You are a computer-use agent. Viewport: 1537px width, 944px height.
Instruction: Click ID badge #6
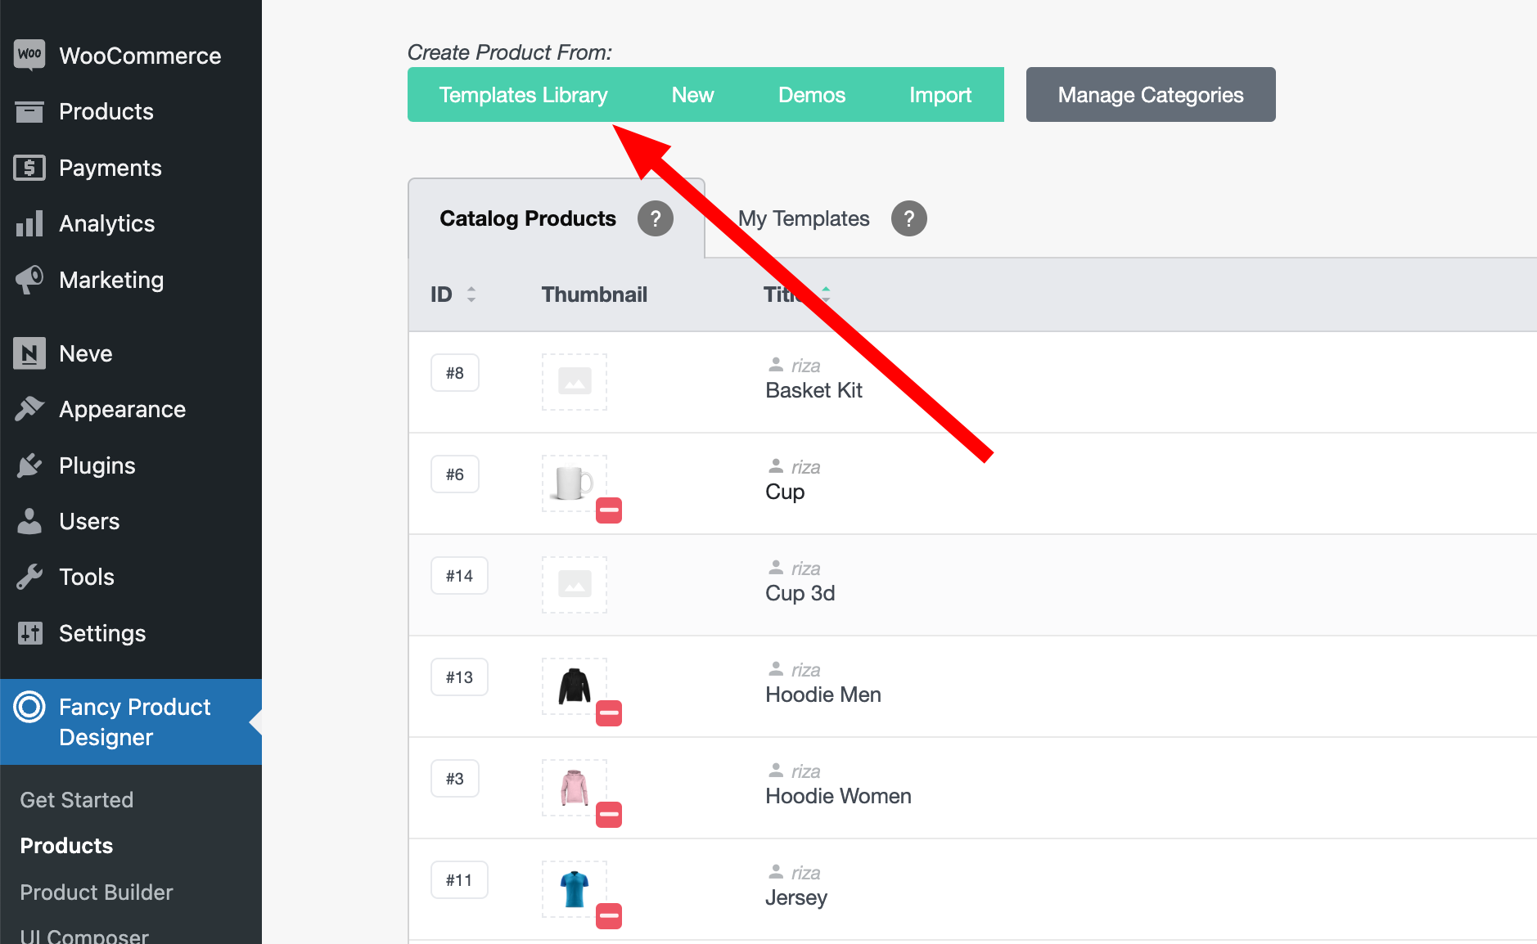(455, 474)
